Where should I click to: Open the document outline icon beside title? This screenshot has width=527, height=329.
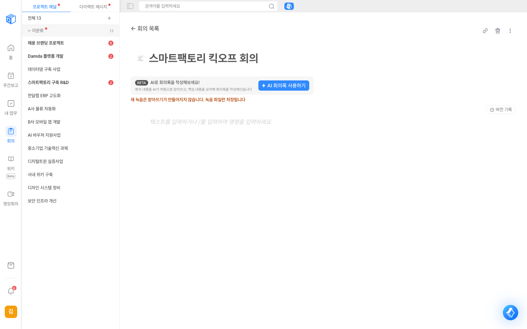pos(141,58)
